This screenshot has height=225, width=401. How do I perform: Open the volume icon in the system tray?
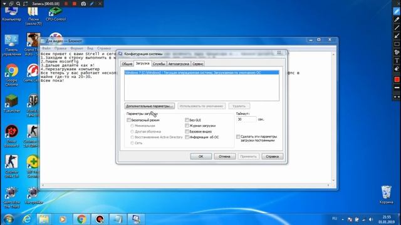(x=370, y=219)
